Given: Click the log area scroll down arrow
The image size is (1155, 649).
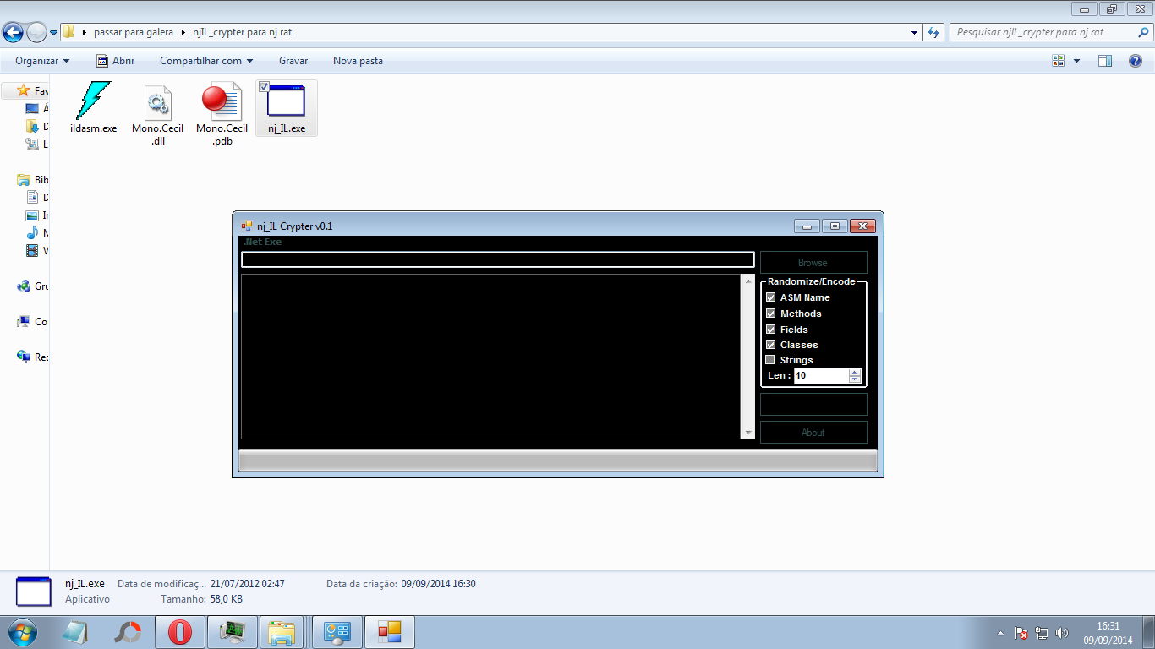Looking at the screenshot, I should click(747, 433).
